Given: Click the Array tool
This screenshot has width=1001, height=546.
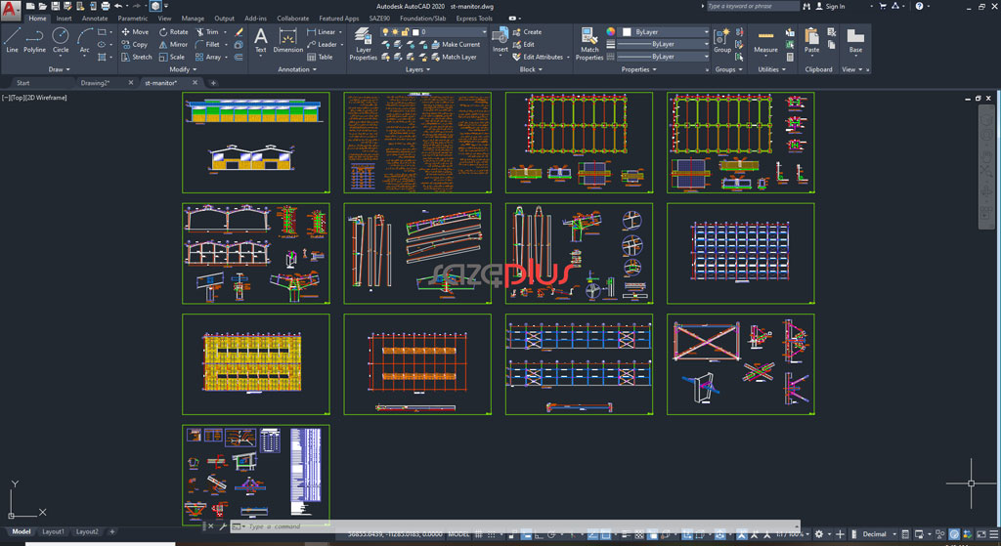Looking at the screenshot, I should (x=208, y=57).
